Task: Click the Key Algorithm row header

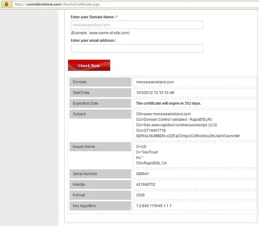Action: pos(100,206)
